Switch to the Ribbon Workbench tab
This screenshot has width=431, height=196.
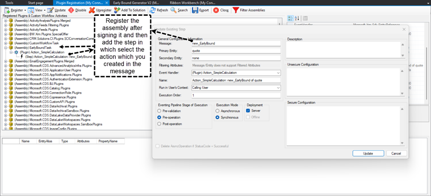pos(193,3)
